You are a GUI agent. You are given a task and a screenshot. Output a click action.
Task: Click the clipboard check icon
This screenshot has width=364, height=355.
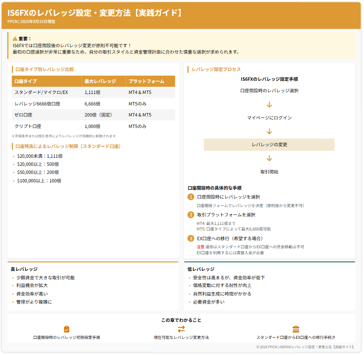coord(66,329)
